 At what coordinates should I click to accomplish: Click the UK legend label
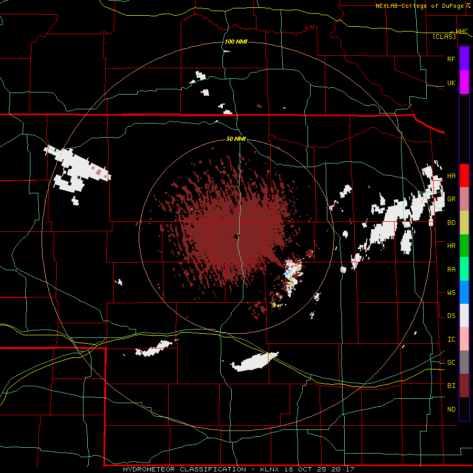pos(451,83)
